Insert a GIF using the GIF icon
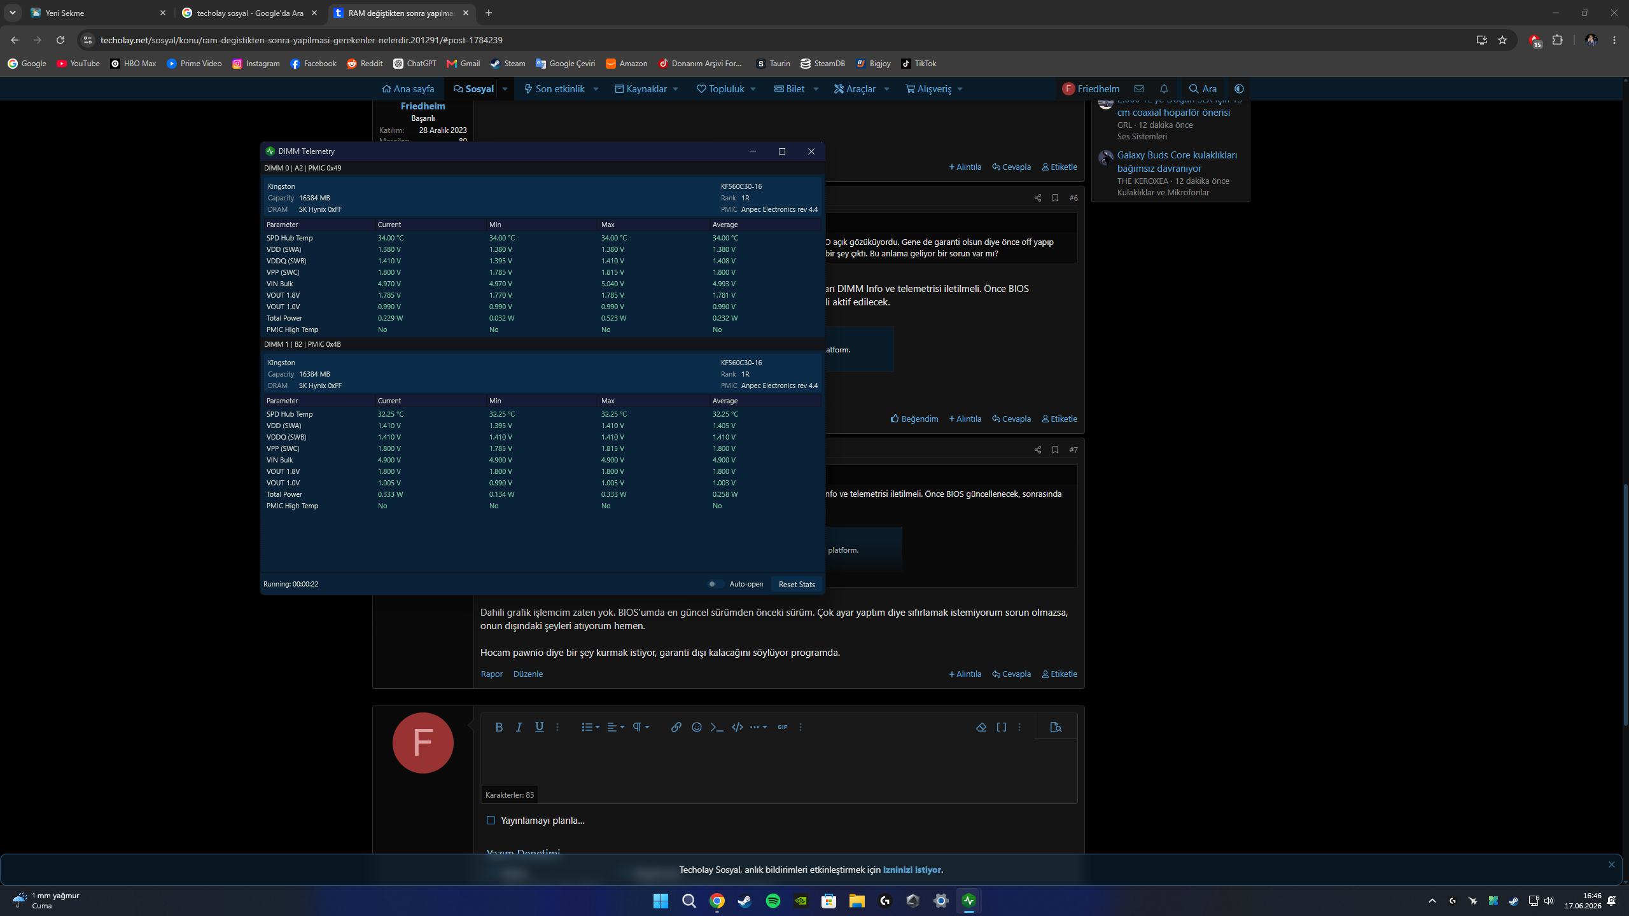This screenshot has height=916, width=1629. (x=783, y=727)
